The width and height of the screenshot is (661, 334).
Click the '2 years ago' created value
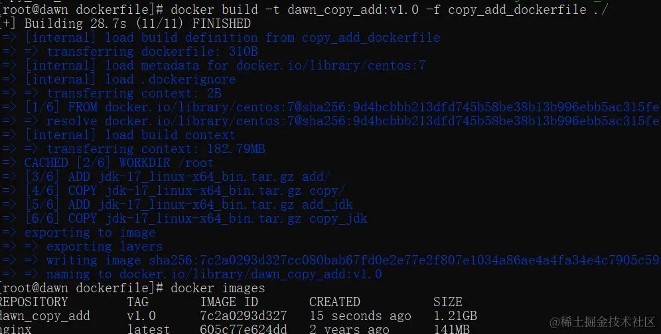pyautogui.click(x=350, y=329)
